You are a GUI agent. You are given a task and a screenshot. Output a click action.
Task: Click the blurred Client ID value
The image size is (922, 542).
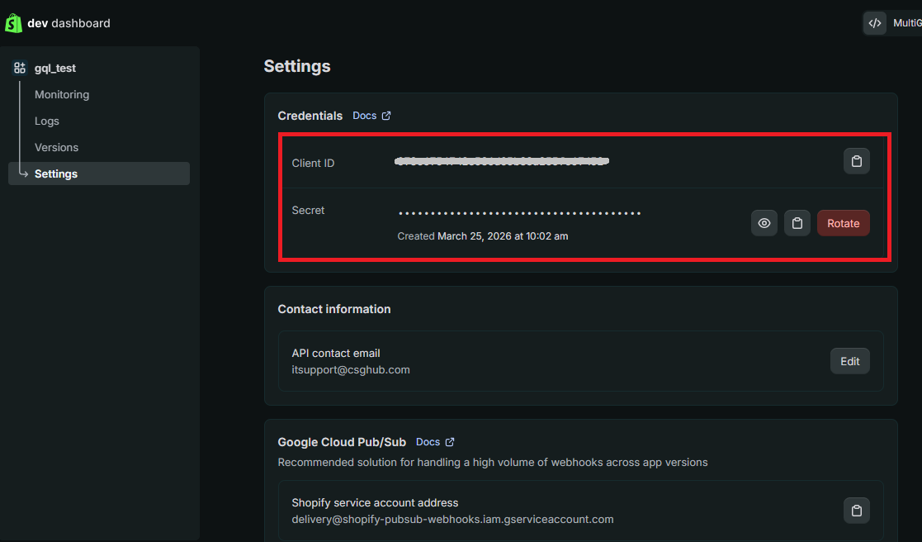tap(502, 161)
